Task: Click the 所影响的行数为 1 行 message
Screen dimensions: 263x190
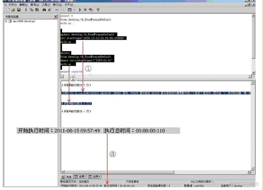Action: 76,111
